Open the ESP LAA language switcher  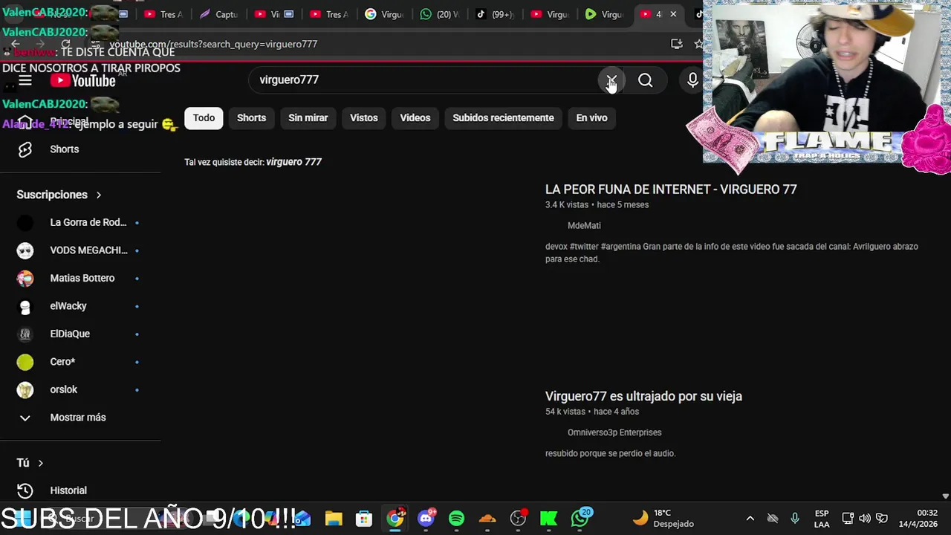point(822,519)
